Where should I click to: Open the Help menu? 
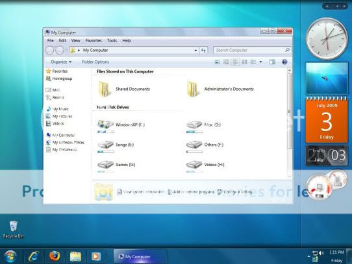[127, 41]
